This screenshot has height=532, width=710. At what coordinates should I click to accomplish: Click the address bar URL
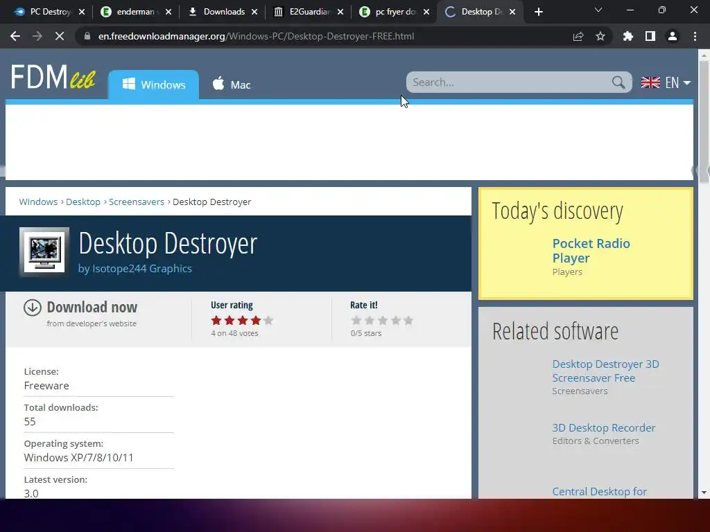click(256, 36)
